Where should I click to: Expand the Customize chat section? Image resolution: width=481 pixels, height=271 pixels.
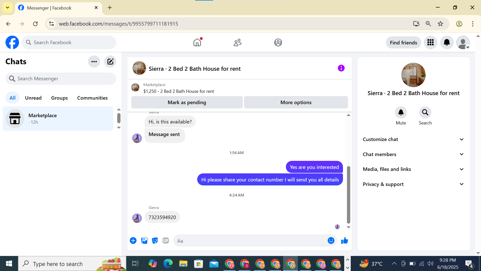pyautogui.click(x=413, y=139)
